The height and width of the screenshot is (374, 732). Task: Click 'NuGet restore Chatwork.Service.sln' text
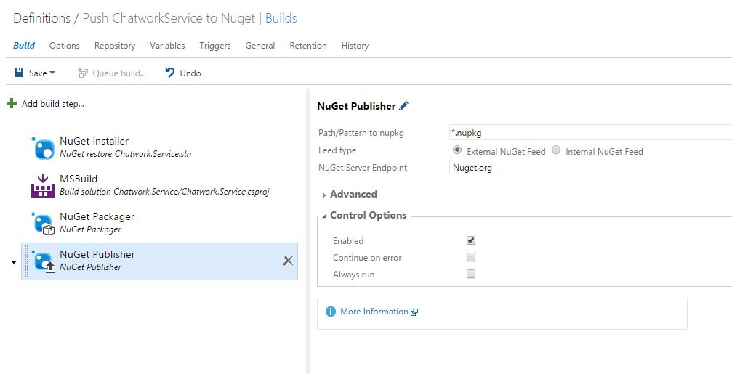(126, 153)
